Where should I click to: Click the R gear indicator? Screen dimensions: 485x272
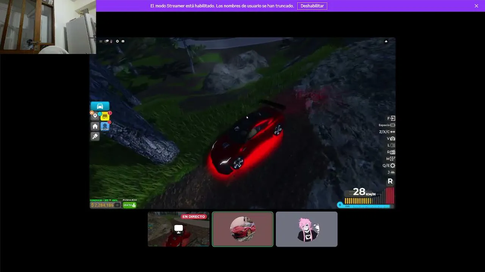(x=390, y=182)
